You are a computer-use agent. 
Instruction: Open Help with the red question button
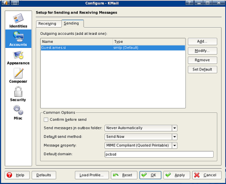pos(17,175)
